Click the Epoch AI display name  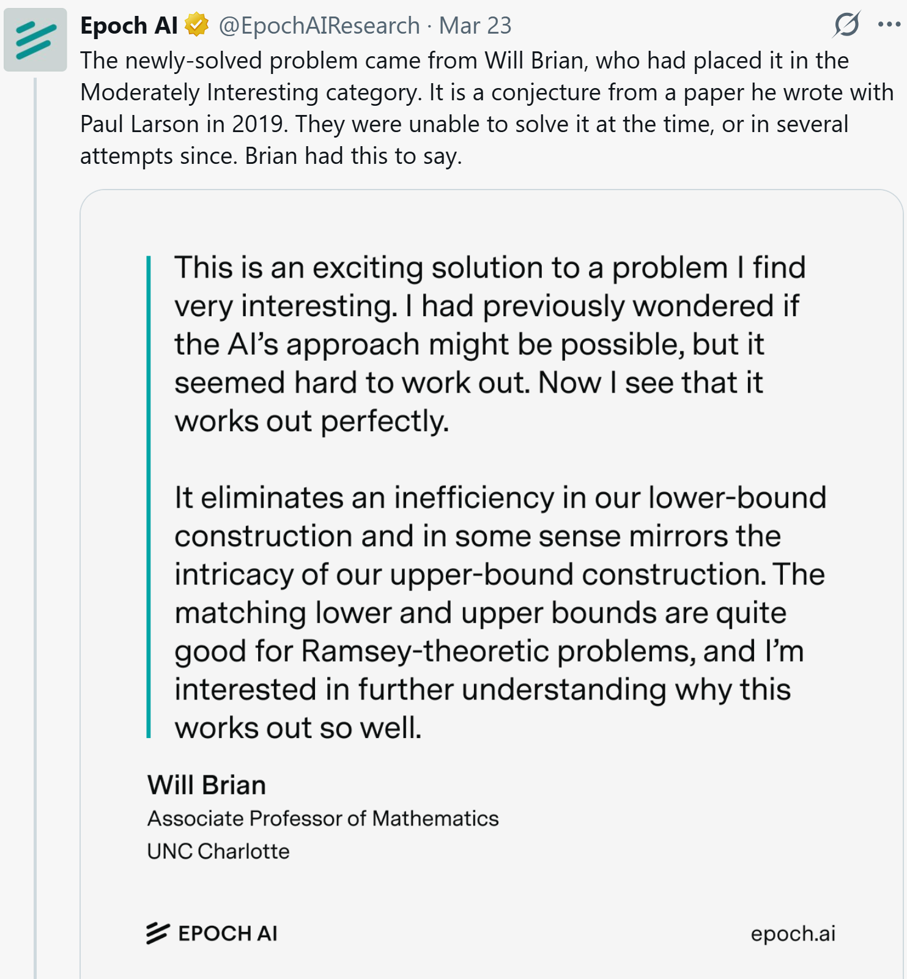coord(129,25)
